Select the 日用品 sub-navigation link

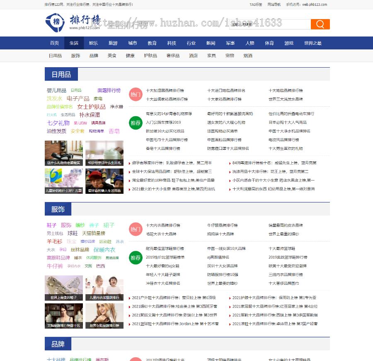[x=55, y=56]
